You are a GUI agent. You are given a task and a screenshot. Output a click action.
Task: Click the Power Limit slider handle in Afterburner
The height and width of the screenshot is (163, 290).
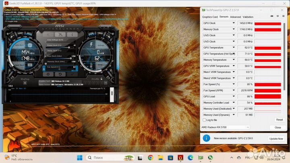pos(69,47)
